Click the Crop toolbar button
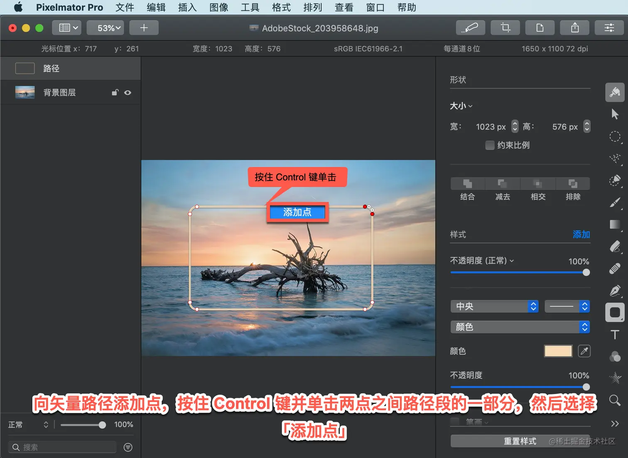The width and height of the screenshot is (628, 458). [x=505, y=28]
